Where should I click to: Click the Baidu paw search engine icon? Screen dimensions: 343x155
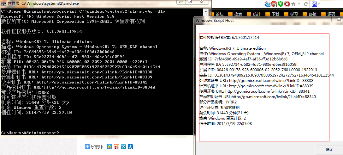(314, 4)
